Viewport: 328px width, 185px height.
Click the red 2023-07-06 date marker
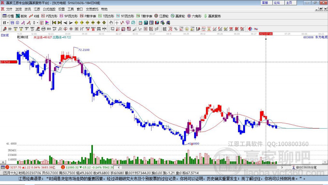(266, 34)
